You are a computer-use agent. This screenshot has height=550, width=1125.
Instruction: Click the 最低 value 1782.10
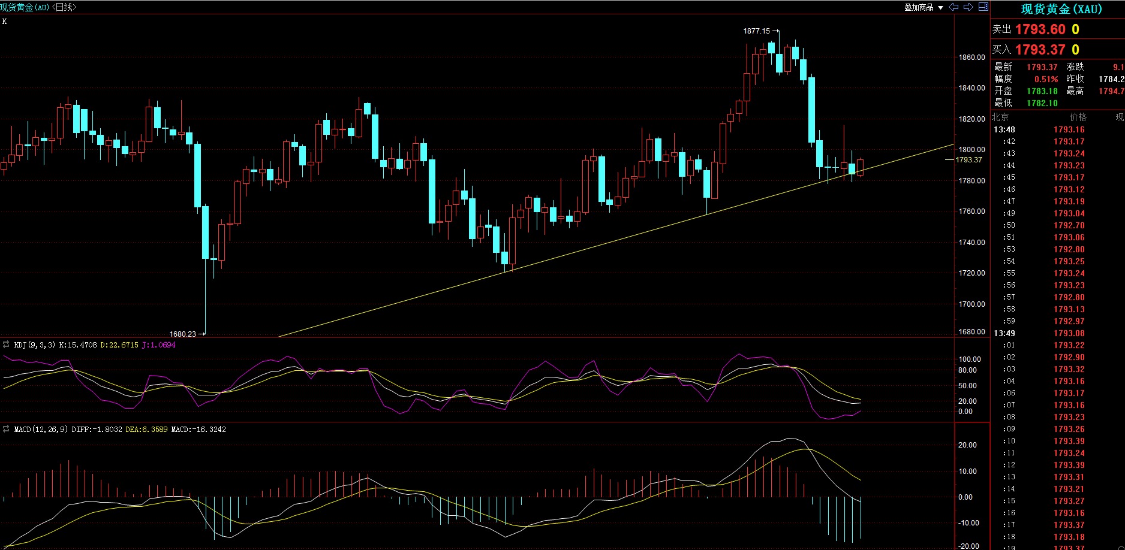(x=1042, y=103)
